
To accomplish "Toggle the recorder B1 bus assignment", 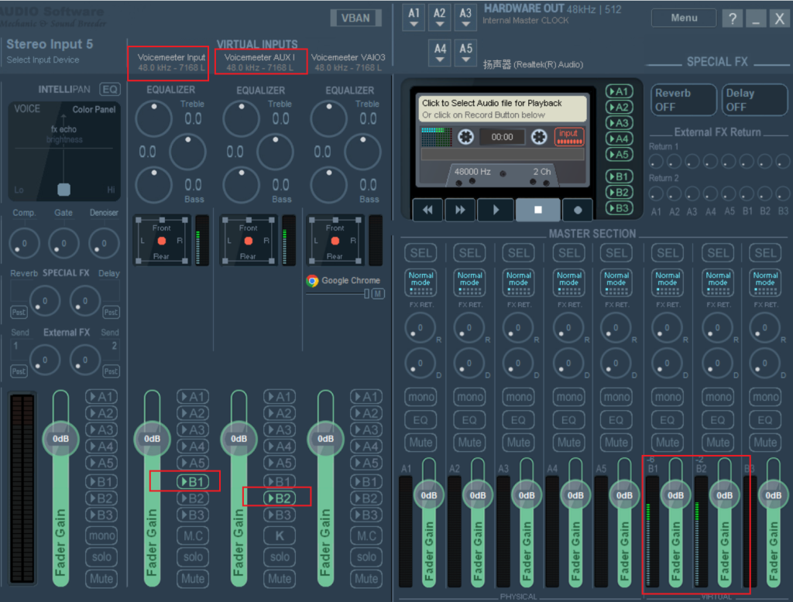I will tap(619, 176).
